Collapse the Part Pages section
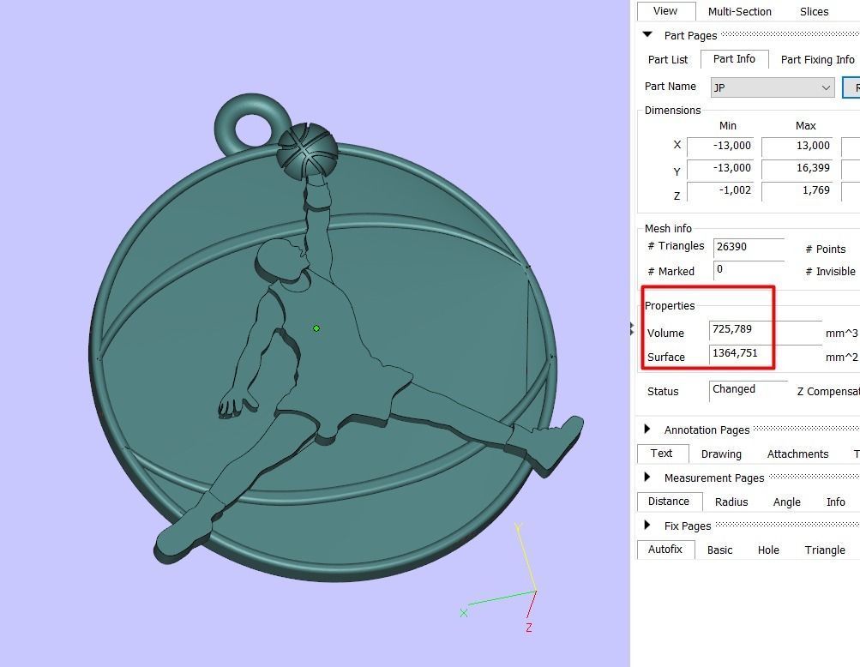Viewport: 860px width, 667px height. pos(647,34)
